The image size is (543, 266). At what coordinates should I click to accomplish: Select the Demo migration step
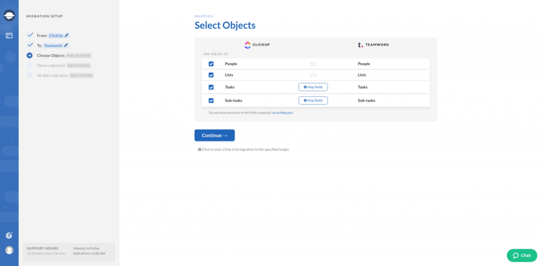[x=51, y=65]
